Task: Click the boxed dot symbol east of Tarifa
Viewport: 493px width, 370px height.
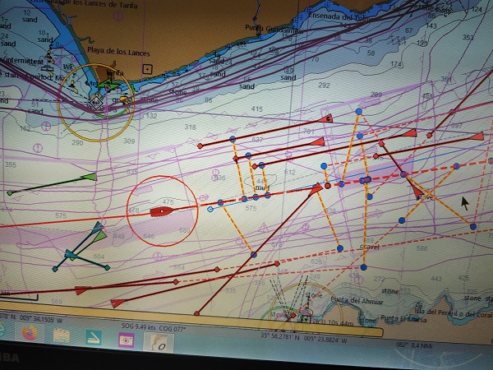Action: 147,68
